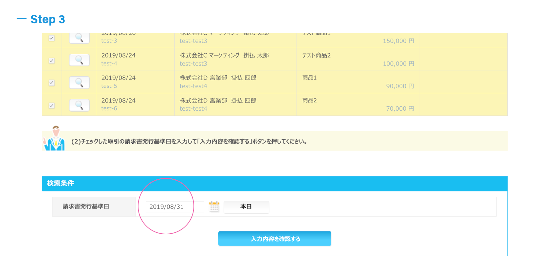This screenshot has width=550, height=271.
Task: Uncheck the test-3 transaction checkbox
Action: (x=51, y=38)
